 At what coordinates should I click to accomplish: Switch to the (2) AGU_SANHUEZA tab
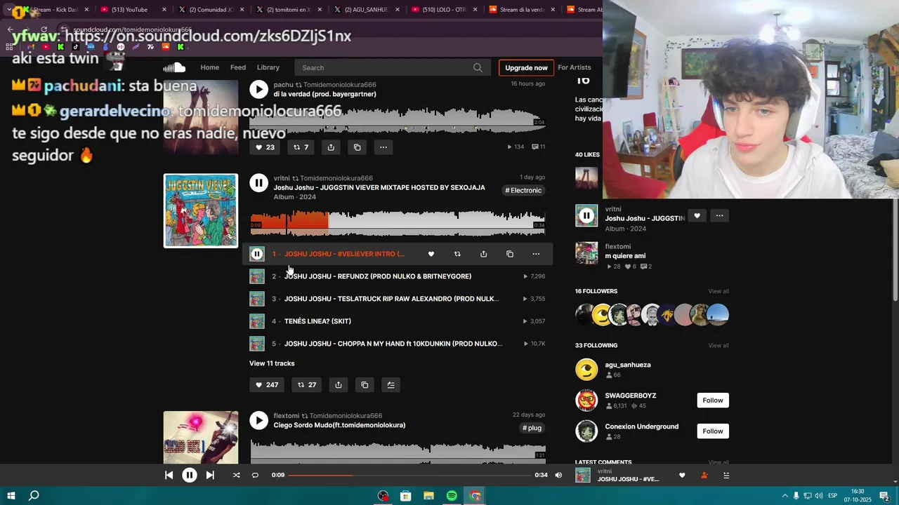(x=367, y=10)
